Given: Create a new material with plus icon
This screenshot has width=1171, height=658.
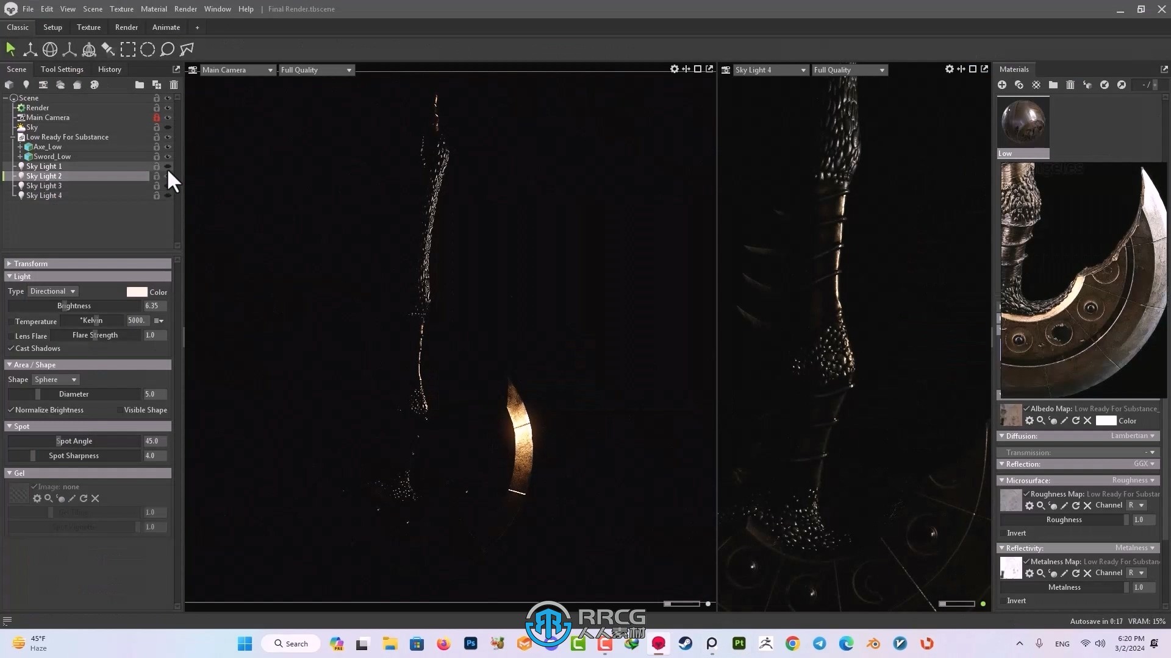Looking at the screenshot, I should [1002, 85].
